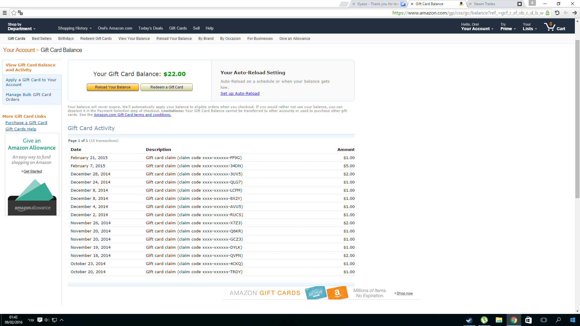This screenshot has width=580, height=326.
Task: Expand the Shopping History dropdown
Action: tap(75, 28)
